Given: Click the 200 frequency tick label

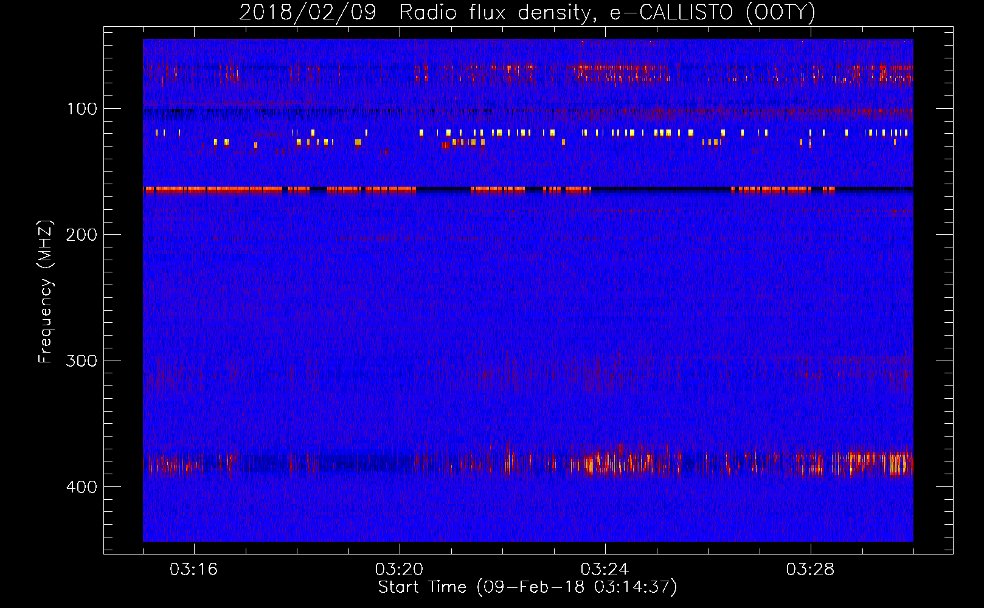Looking at the screenshot, I should point(82,235).
